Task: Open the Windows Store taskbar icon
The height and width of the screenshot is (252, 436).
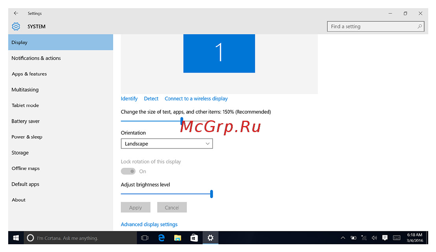Action: coord(194,238)
